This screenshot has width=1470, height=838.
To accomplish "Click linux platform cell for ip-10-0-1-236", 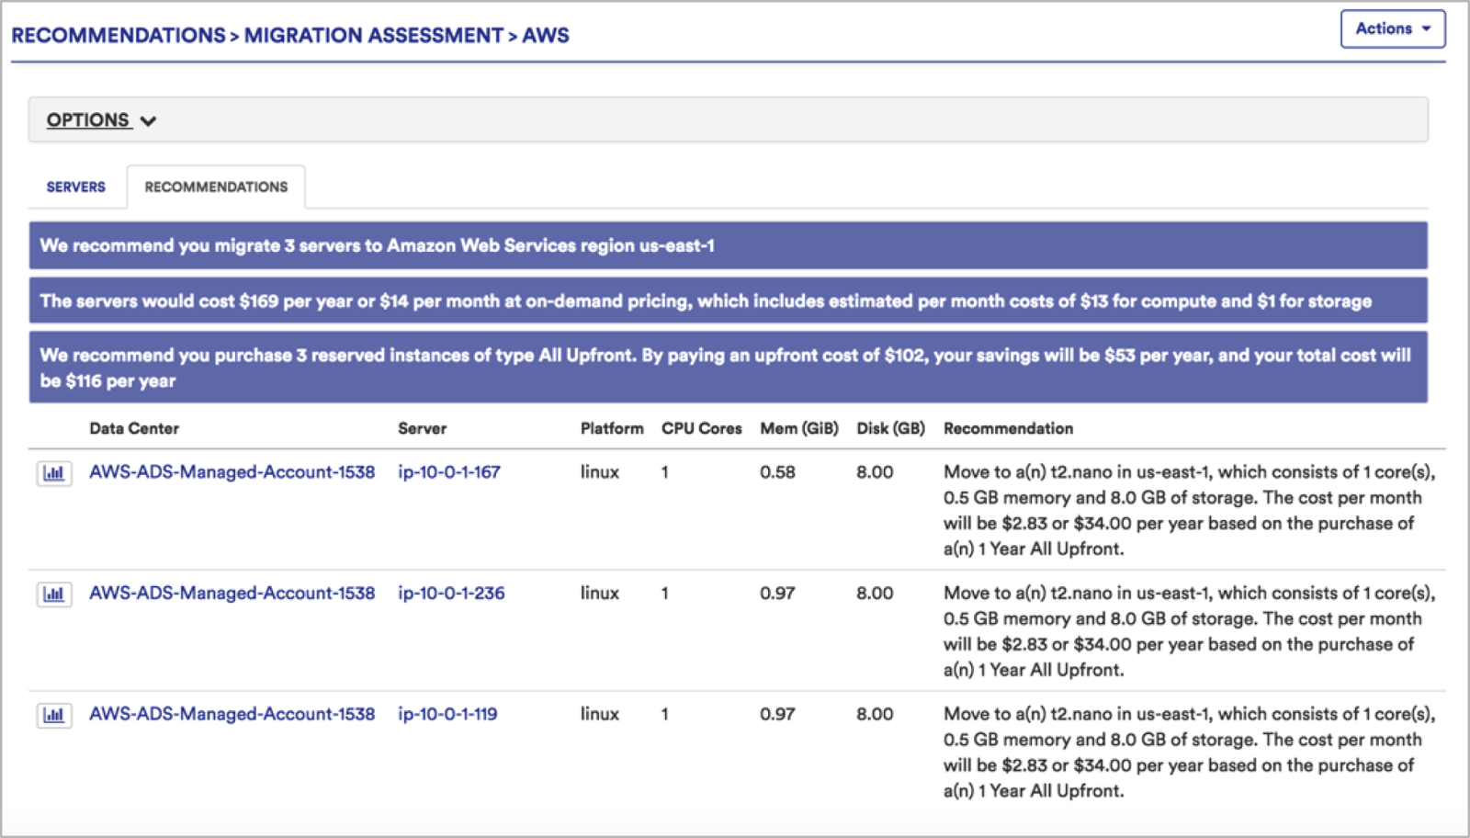I will (x=600, y=594).
